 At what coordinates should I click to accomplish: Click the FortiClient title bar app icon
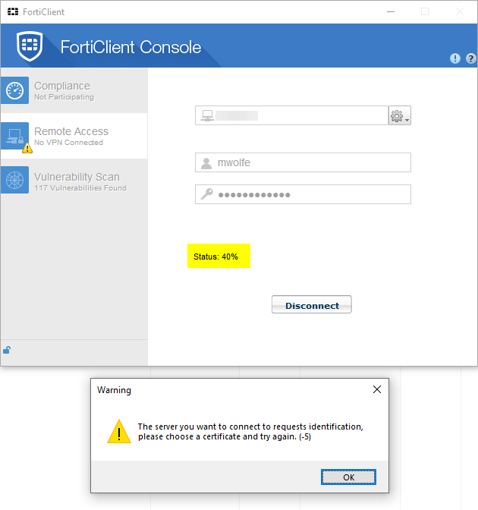click(13, 11)
